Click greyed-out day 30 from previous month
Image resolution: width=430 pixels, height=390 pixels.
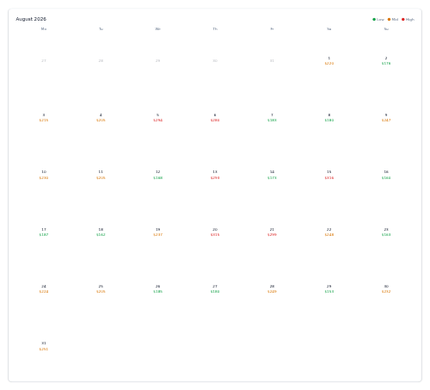point(215,60)
